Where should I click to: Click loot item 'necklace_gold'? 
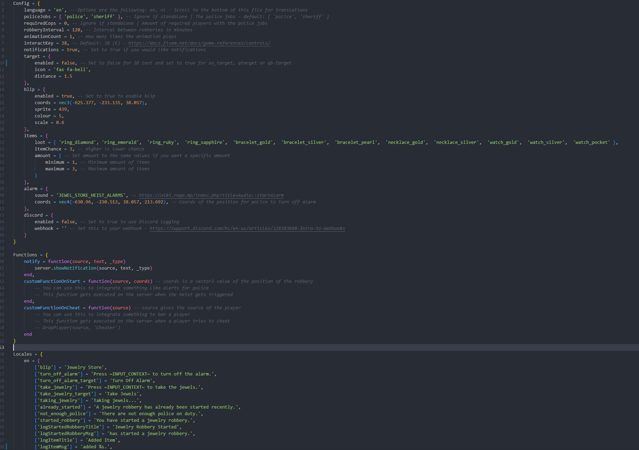[406, 142]
